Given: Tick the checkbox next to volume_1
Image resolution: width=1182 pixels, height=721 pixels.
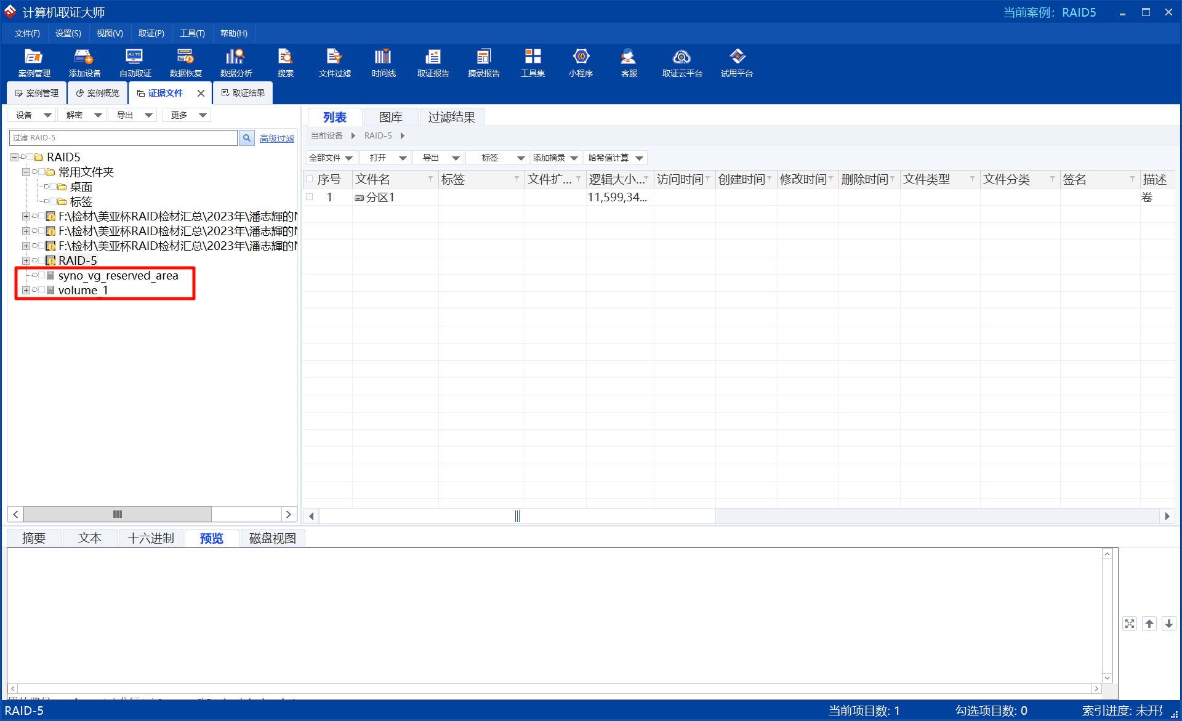Looking at the screenshot, I should tap(42, 290).
